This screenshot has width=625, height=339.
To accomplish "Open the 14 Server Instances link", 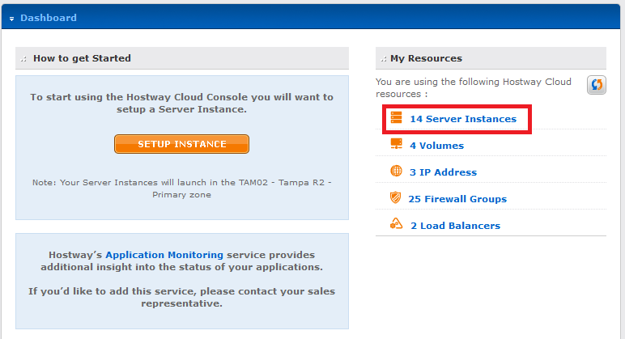I will point(463,119).
